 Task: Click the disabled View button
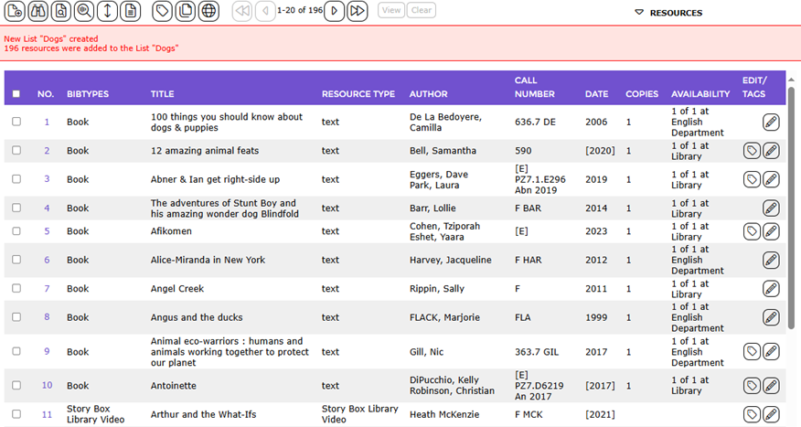pyautogui.click(x=391, y=10)
